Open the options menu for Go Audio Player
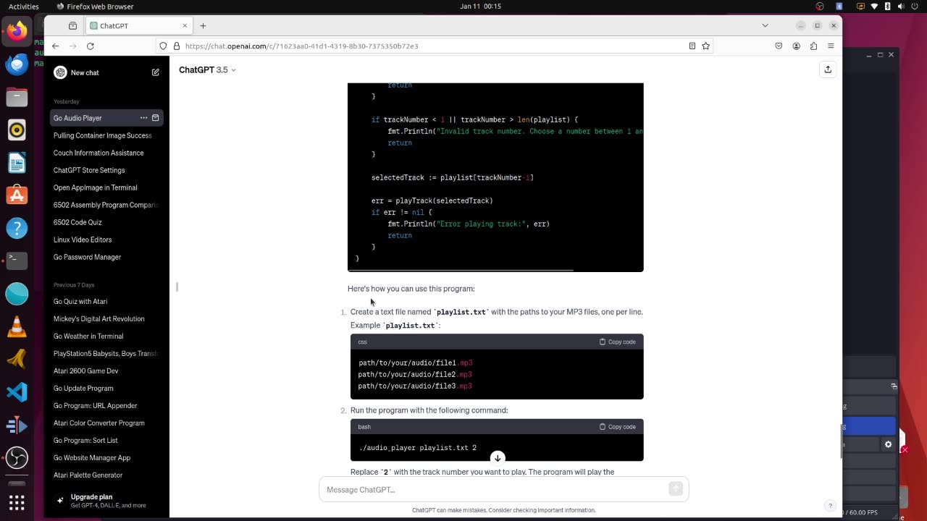The image size is (927, 521). (143, 118)
